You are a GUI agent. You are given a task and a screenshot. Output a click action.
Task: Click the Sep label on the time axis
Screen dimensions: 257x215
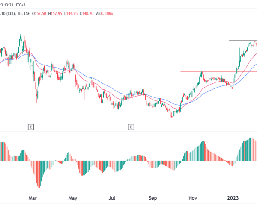(153, 198)
